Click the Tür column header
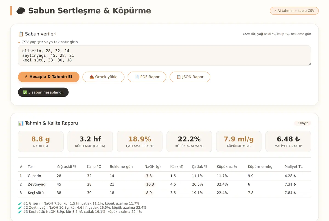Viewport: 329px width, 221px height. click(30, 167)
